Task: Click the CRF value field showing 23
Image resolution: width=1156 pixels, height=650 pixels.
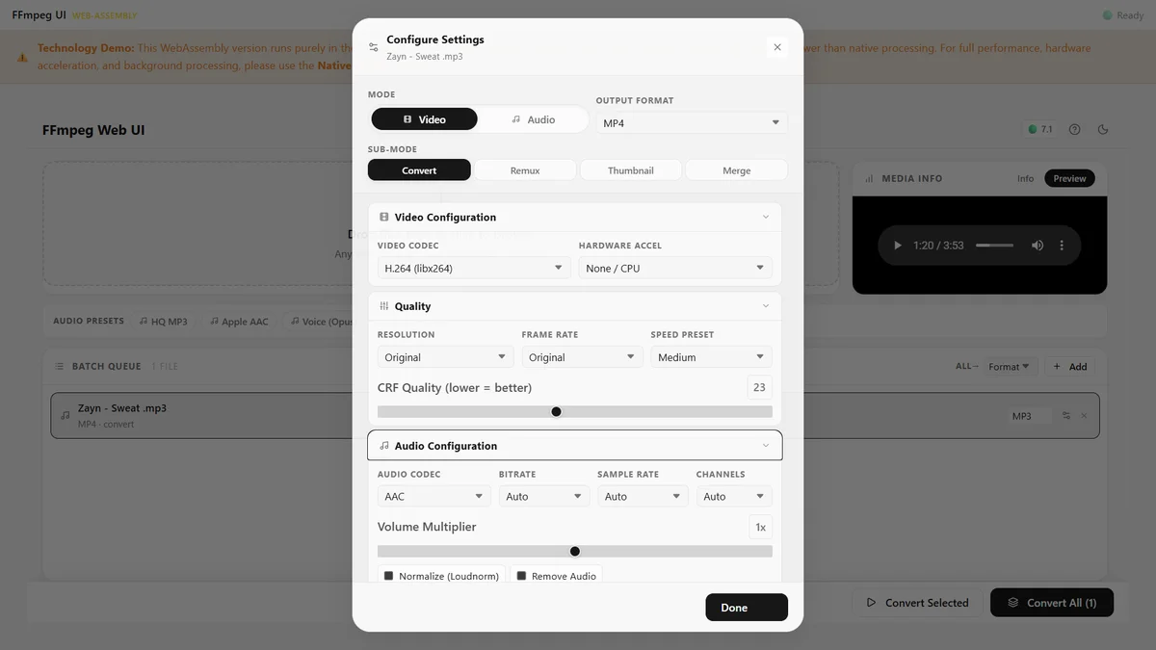Action: click(759, 387)
